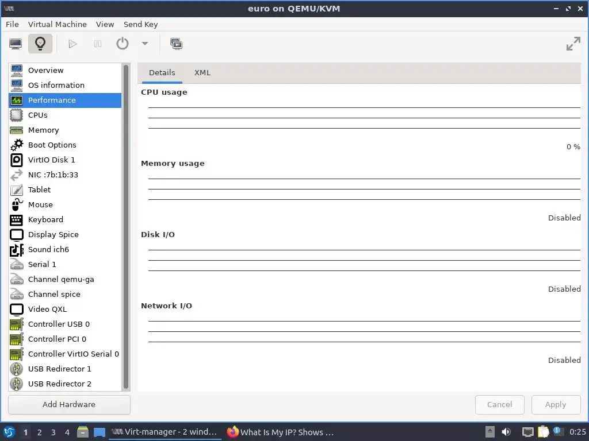This screenshot has width=589, height=441.
Task: Open the File menu
Action: coord(12,24)
